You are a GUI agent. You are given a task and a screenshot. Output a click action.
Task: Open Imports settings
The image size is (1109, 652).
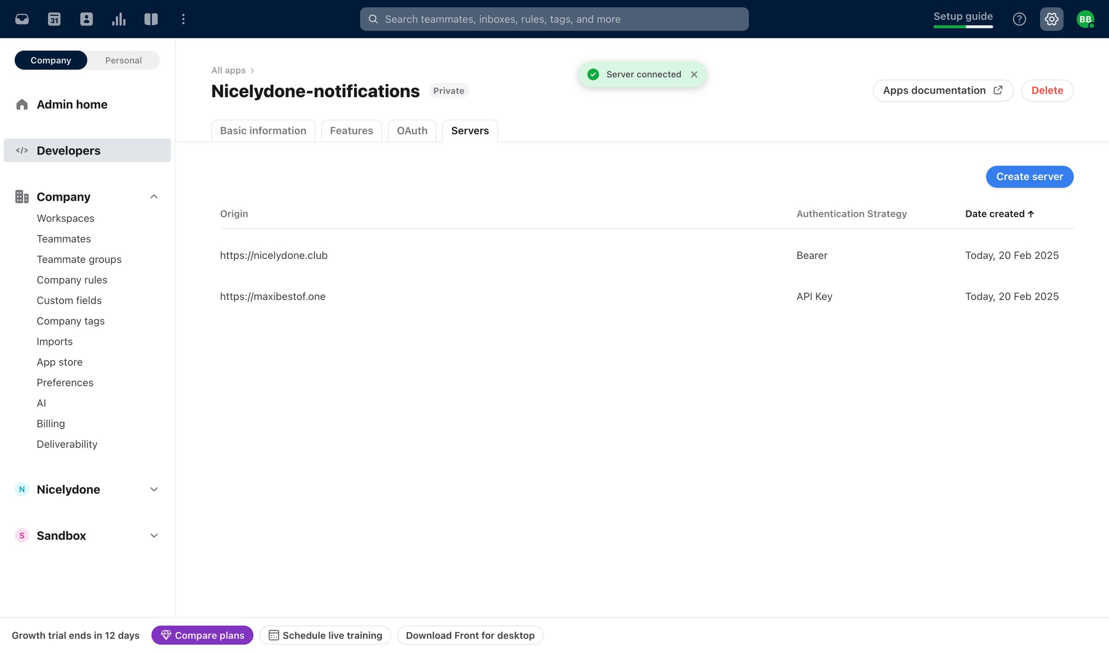pyautogui.click(x=55, y=341)
